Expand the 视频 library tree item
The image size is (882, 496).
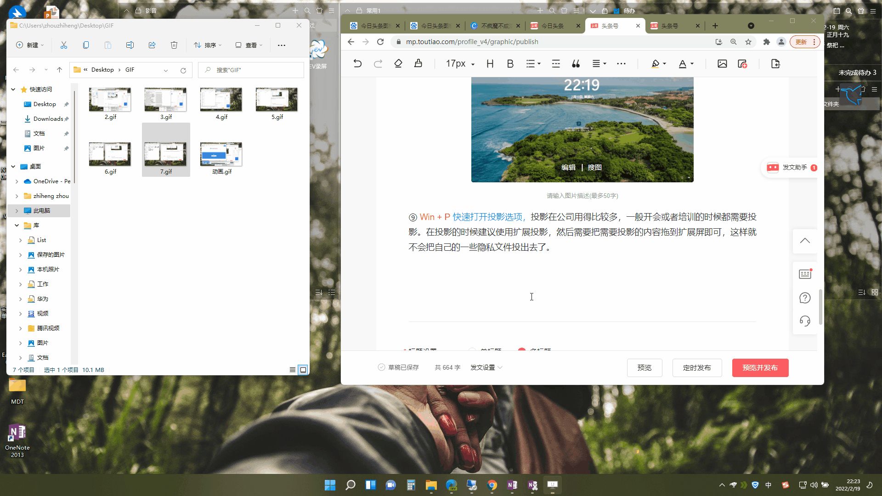20,314
